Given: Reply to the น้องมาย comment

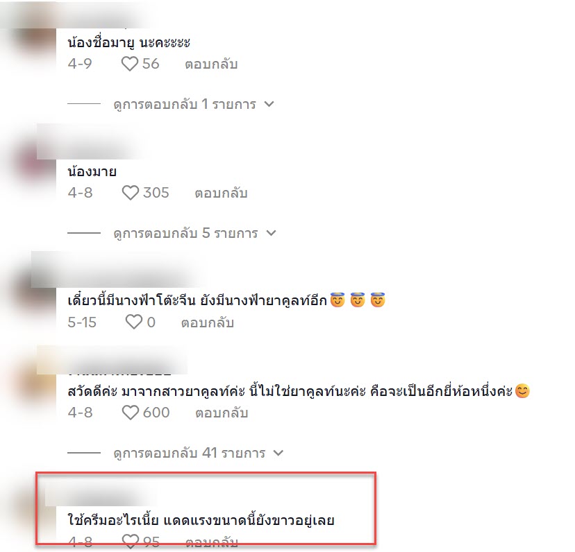Looking at the screenshot, I should (x=221, y=193).
